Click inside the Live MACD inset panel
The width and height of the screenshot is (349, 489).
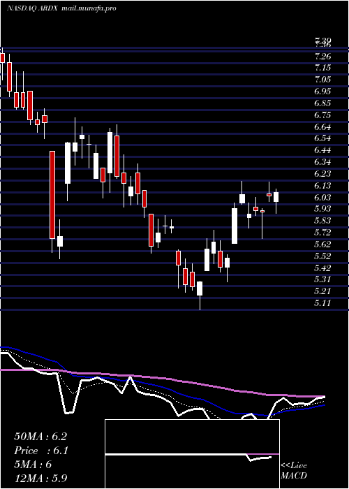tap(192, 454)
